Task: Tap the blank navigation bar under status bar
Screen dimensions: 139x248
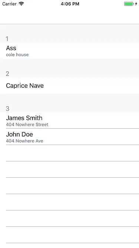Action: [70, 16]
